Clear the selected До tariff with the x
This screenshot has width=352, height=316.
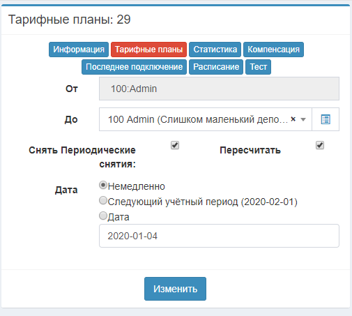coord(293,119)
